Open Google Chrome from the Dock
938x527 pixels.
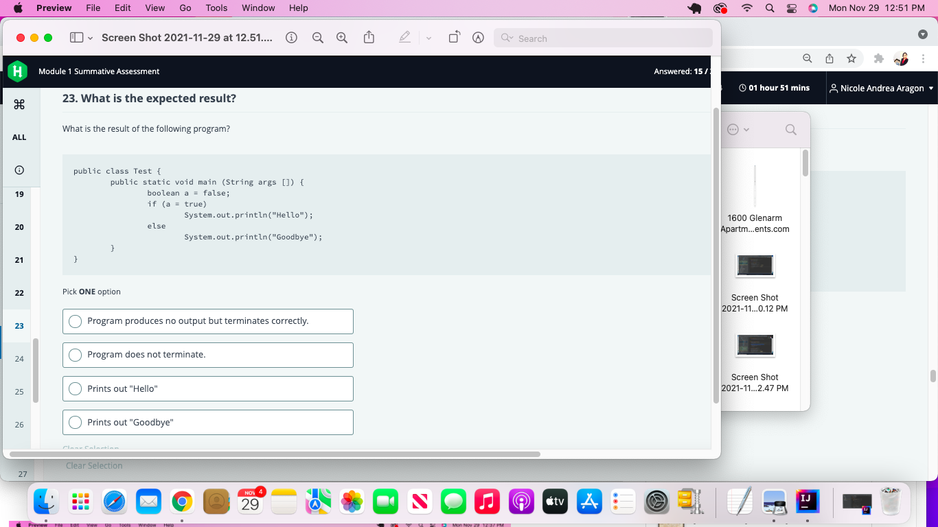point(182,502)
